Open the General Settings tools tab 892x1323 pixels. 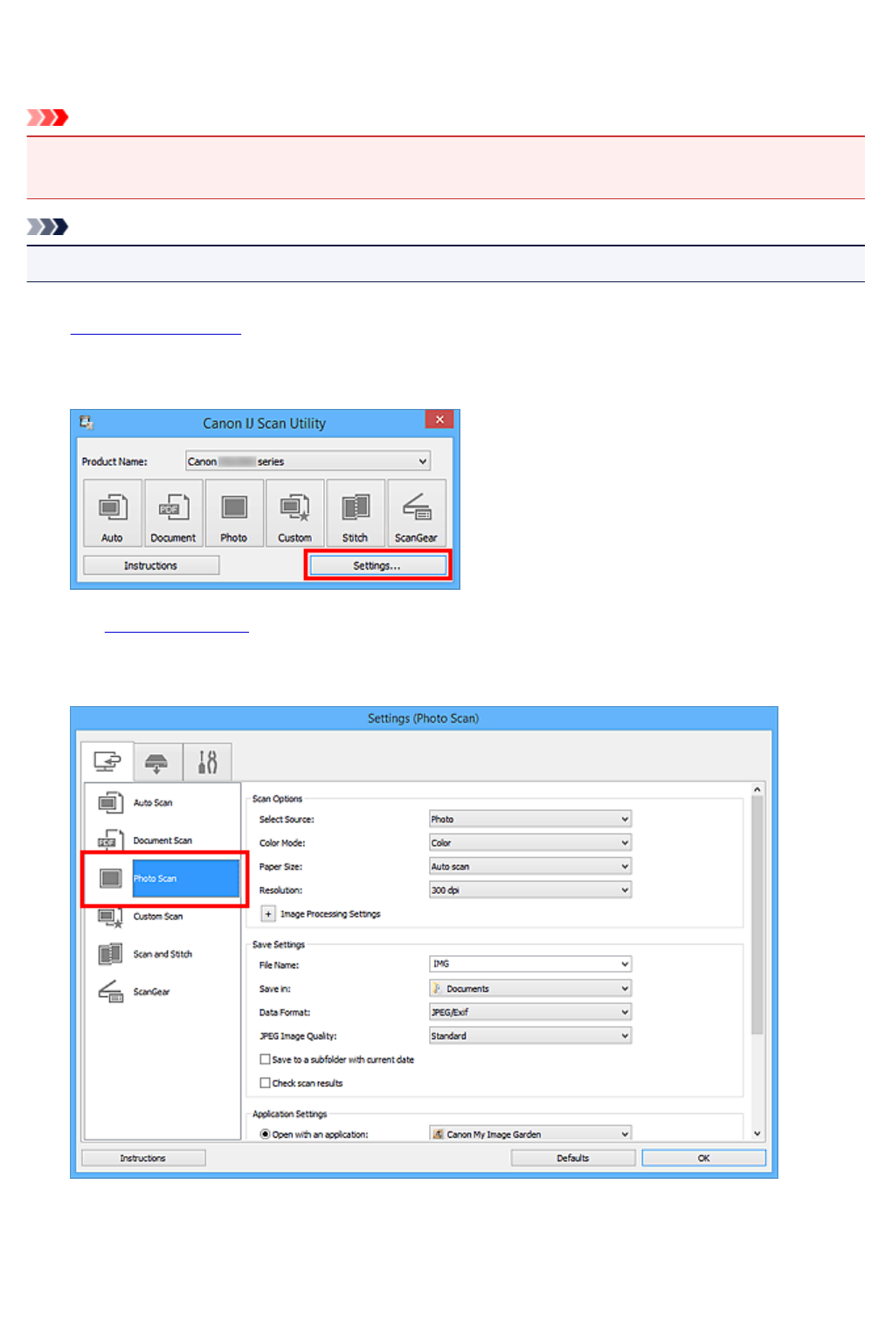(207, 762)
